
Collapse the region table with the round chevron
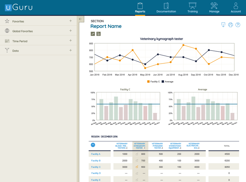tap(93, 145)
